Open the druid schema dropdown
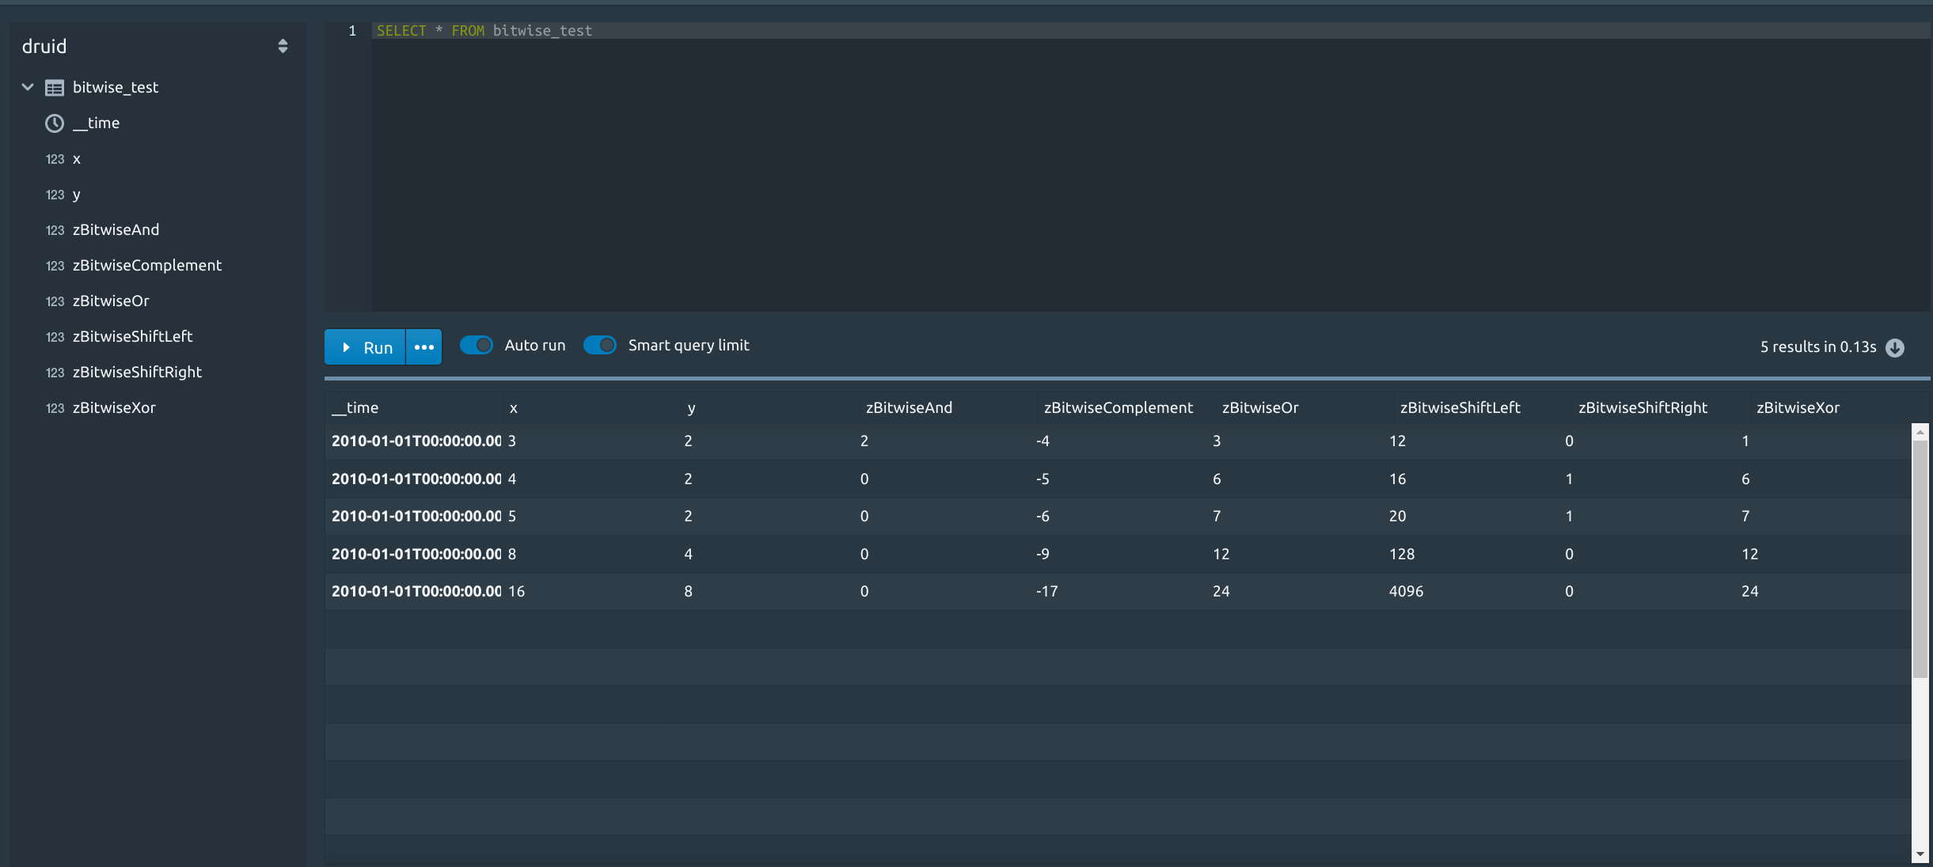The height and width of the screenshot is (867, 1933). point(283,47)
